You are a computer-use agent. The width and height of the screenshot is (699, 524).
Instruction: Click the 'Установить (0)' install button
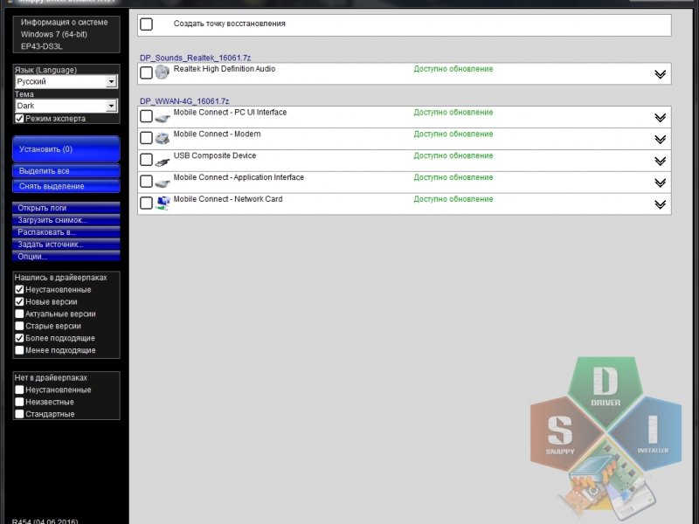(x=66, y=148)
